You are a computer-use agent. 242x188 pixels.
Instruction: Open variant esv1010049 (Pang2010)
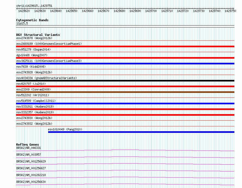(x=65, y=129)
